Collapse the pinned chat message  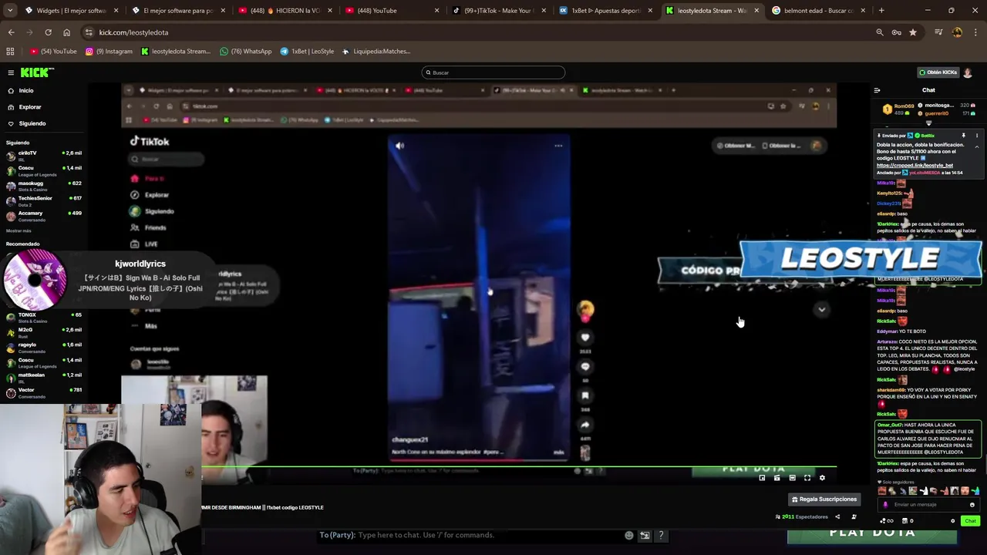977,146
